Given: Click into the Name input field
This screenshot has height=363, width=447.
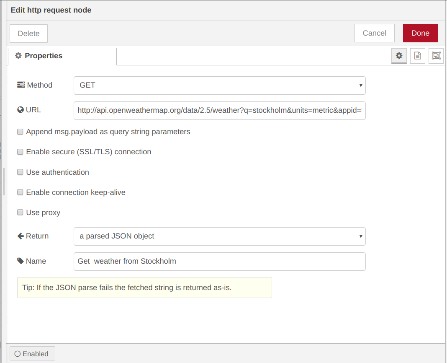Looking at the screenshot, I should pos(219,261).
